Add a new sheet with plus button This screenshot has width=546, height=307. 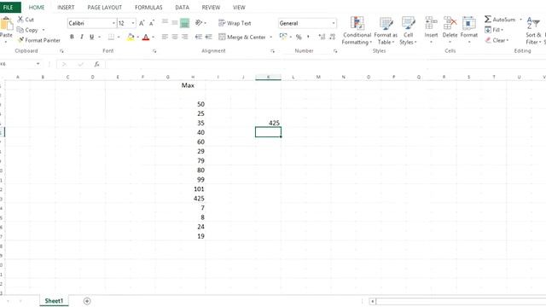[x=87, y=301]
